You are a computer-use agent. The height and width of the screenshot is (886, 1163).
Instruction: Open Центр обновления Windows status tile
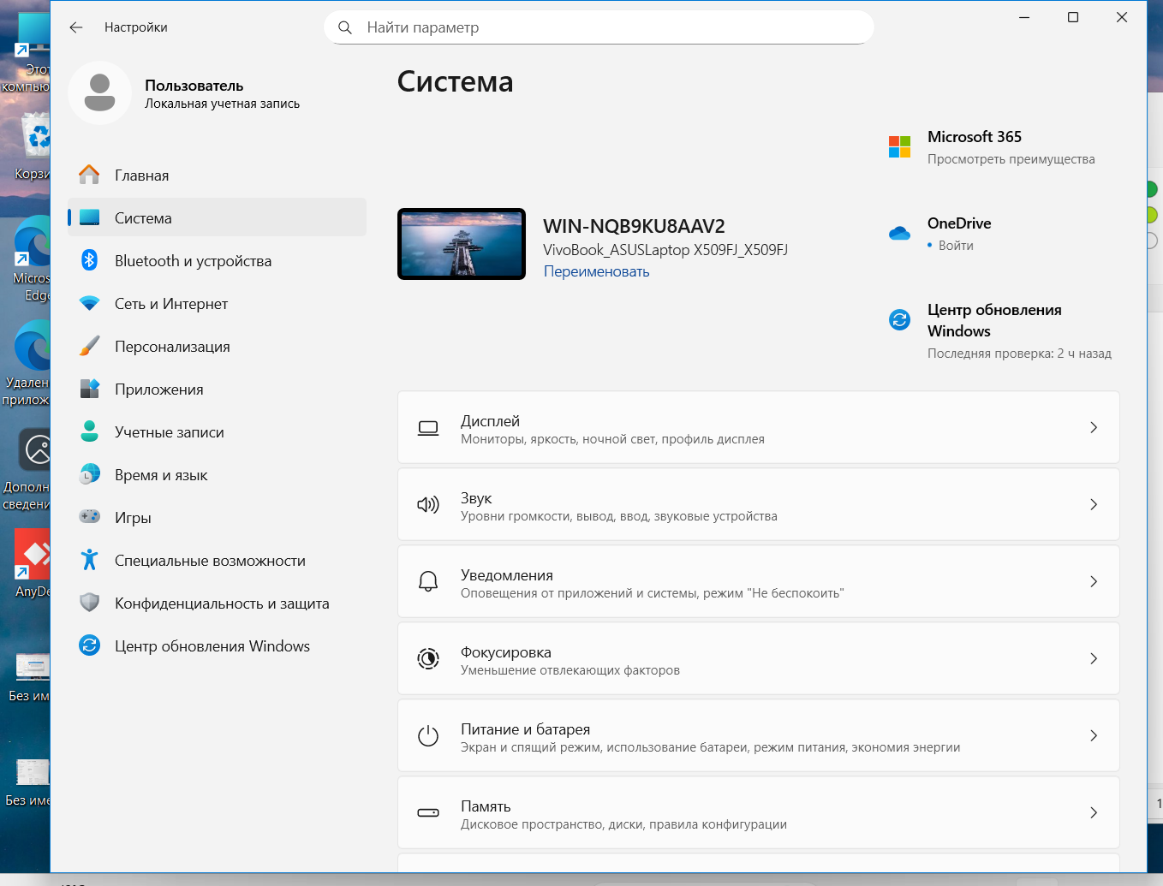999,330
